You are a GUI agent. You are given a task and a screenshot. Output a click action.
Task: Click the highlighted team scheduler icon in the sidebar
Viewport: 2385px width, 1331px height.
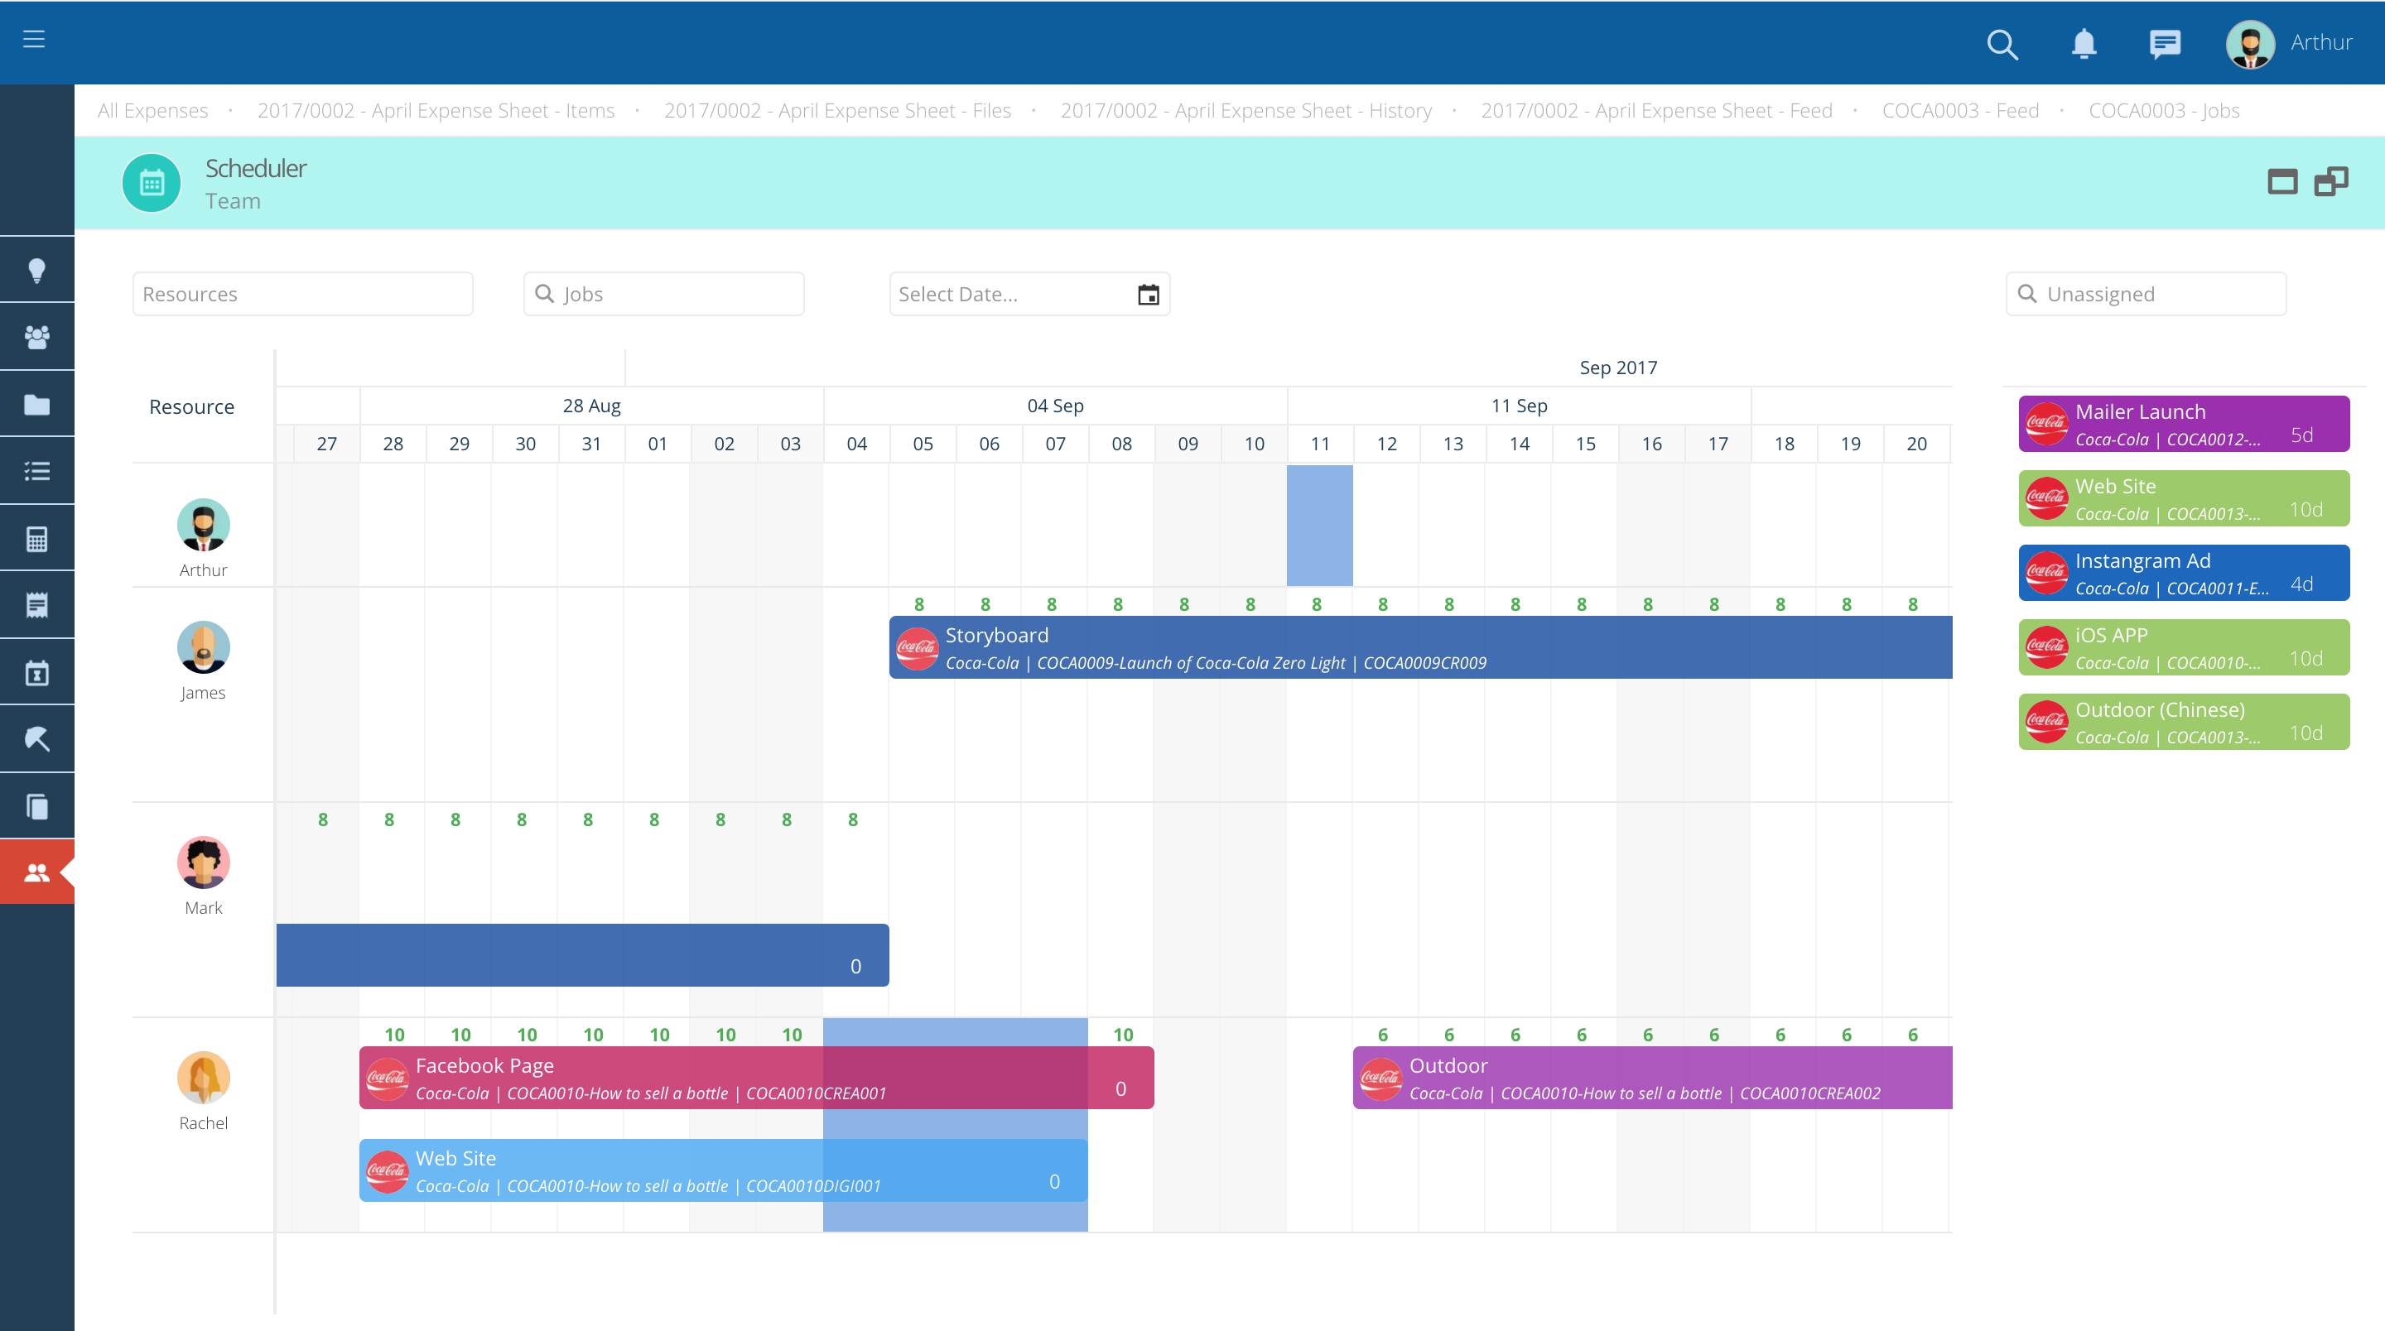[37, 871]
